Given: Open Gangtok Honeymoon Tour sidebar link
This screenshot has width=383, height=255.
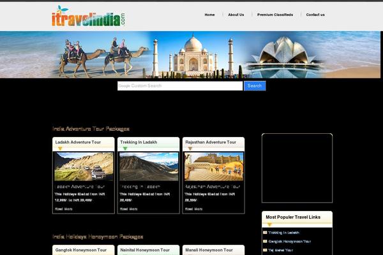Looking at the screenshot, I should [x=289, y=242].
